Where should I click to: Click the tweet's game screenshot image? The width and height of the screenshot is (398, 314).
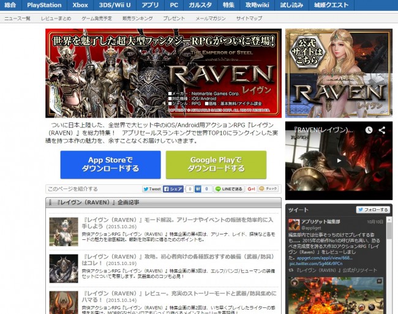tap(336, 296)
